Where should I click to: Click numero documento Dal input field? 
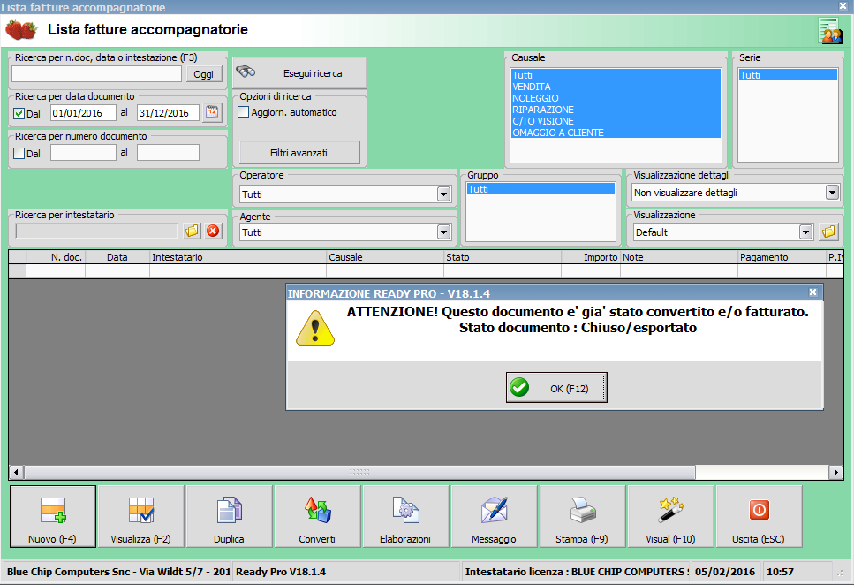(83, 153)
